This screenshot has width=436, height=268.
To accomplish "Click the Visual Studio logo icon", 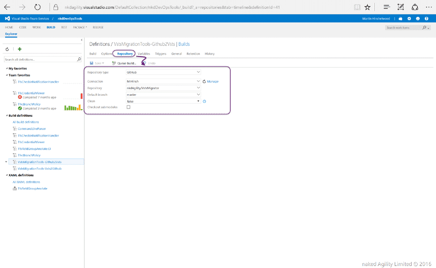I will tap(8, 18).
